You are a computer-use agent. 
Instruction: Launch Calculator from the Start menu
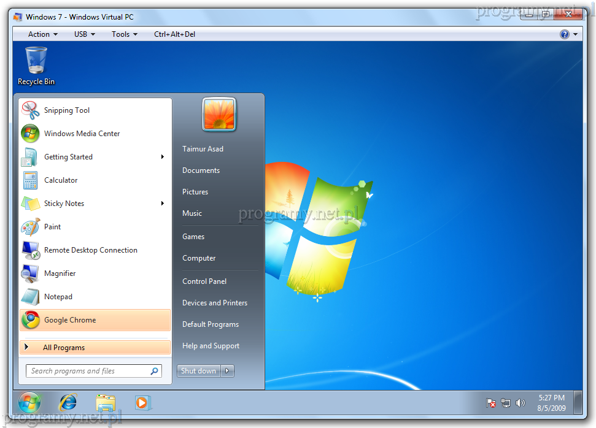[x=61, y=180]
